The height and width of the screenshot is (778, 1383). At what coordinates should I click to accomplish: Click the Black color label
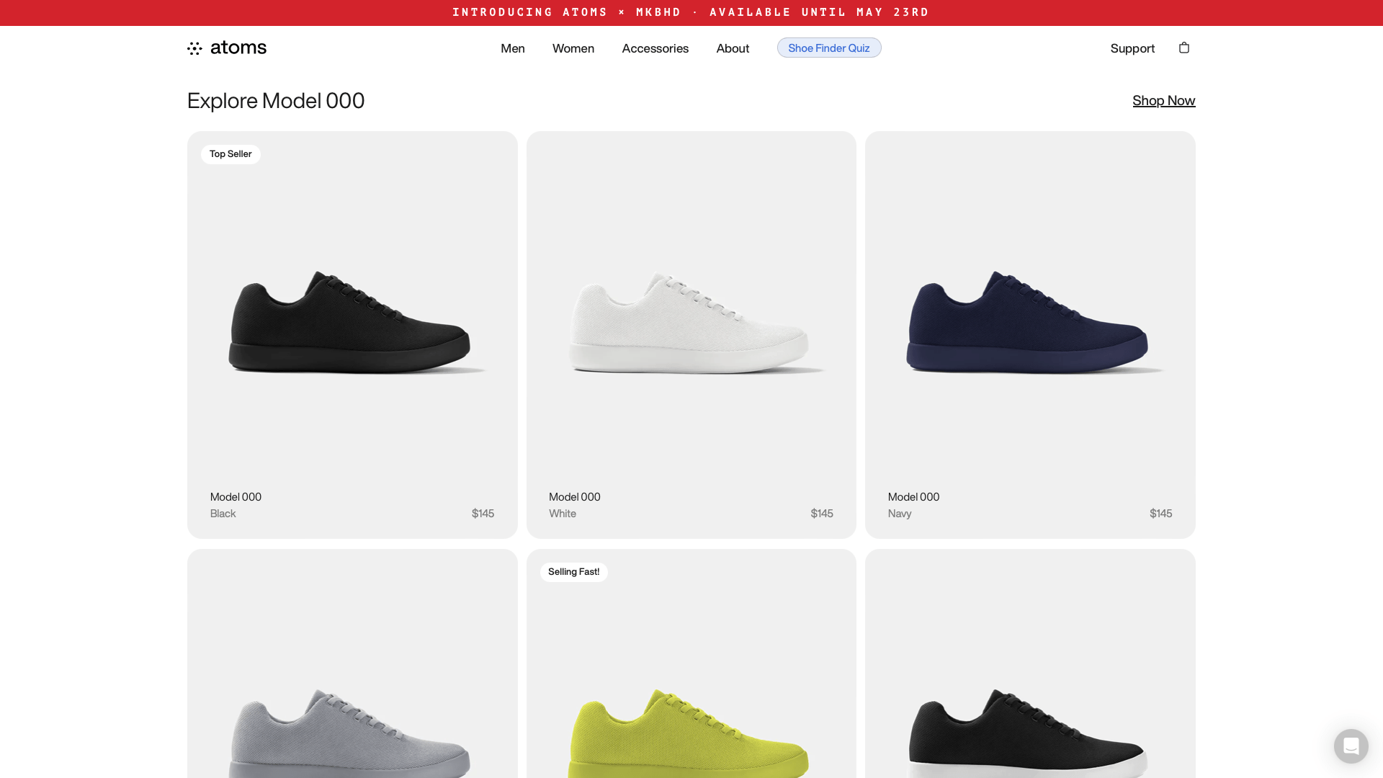click(x=223, y=514)
